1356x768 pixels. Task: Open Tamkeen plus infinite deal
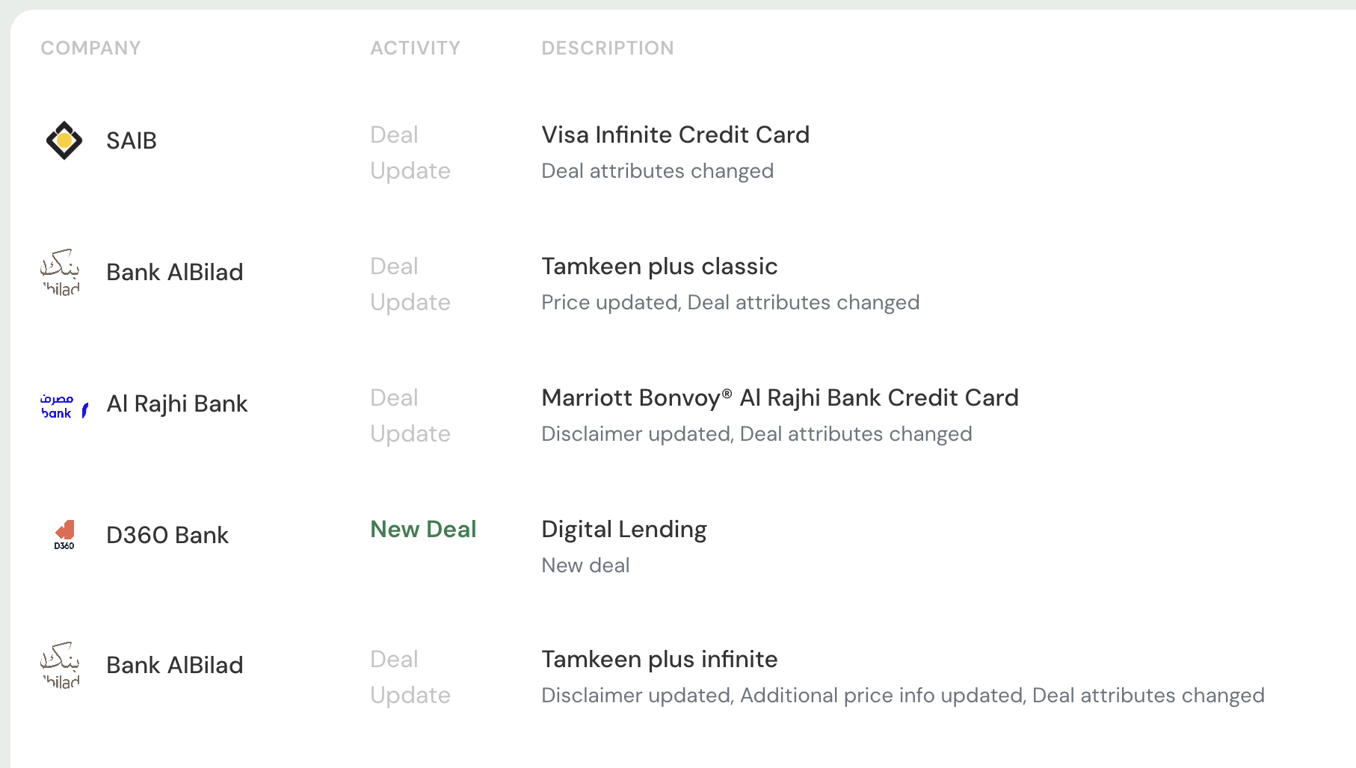coord(659,659)
